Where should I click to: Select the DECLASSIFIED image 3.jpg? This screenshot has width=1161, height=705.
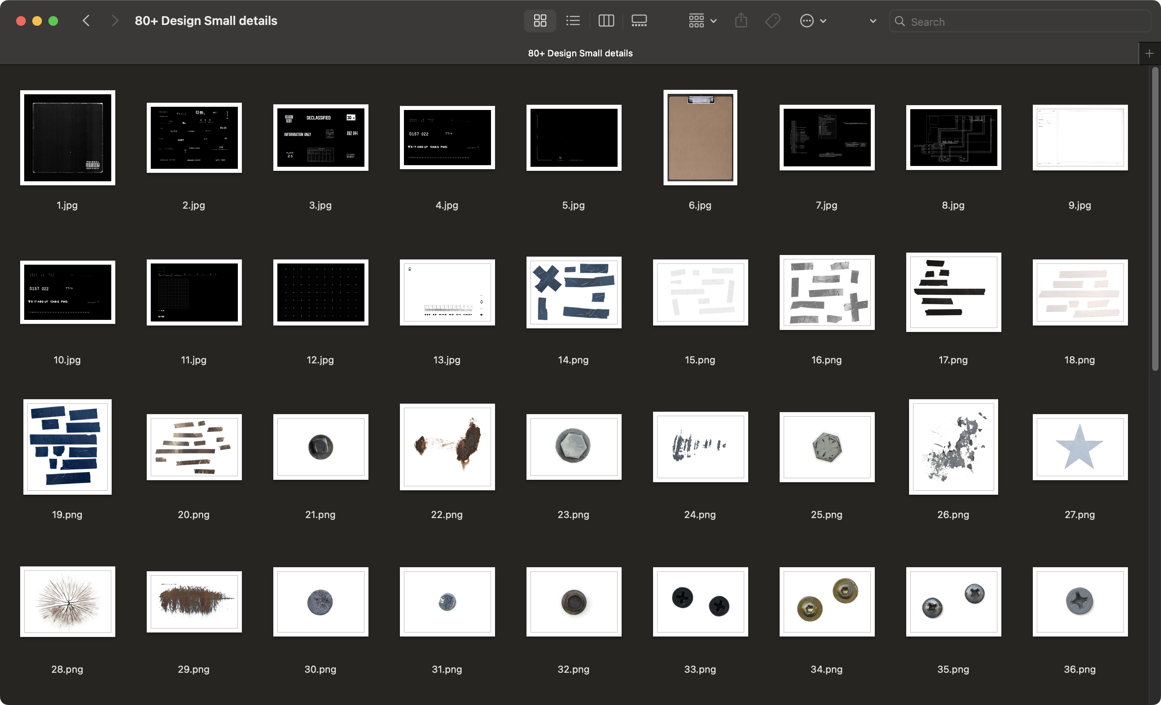pyautogui.click(x=320, y=137)
